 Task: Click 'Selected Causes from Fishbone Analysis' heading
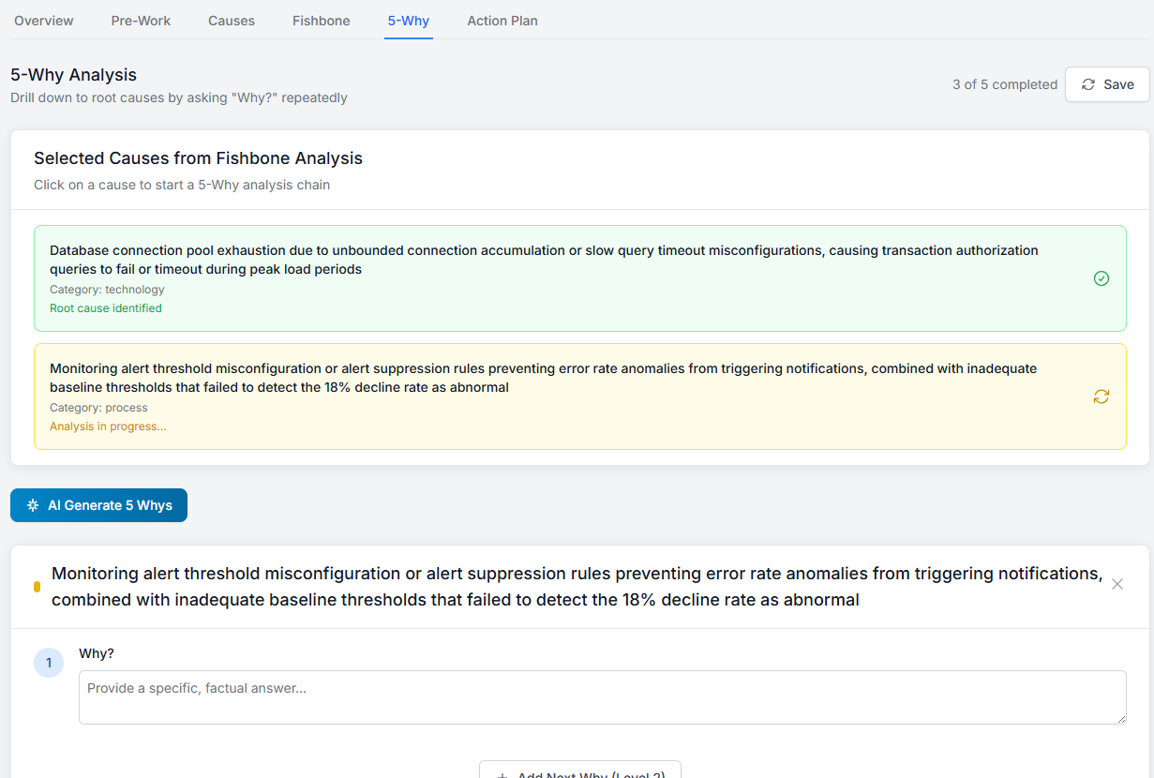(198, 158)
